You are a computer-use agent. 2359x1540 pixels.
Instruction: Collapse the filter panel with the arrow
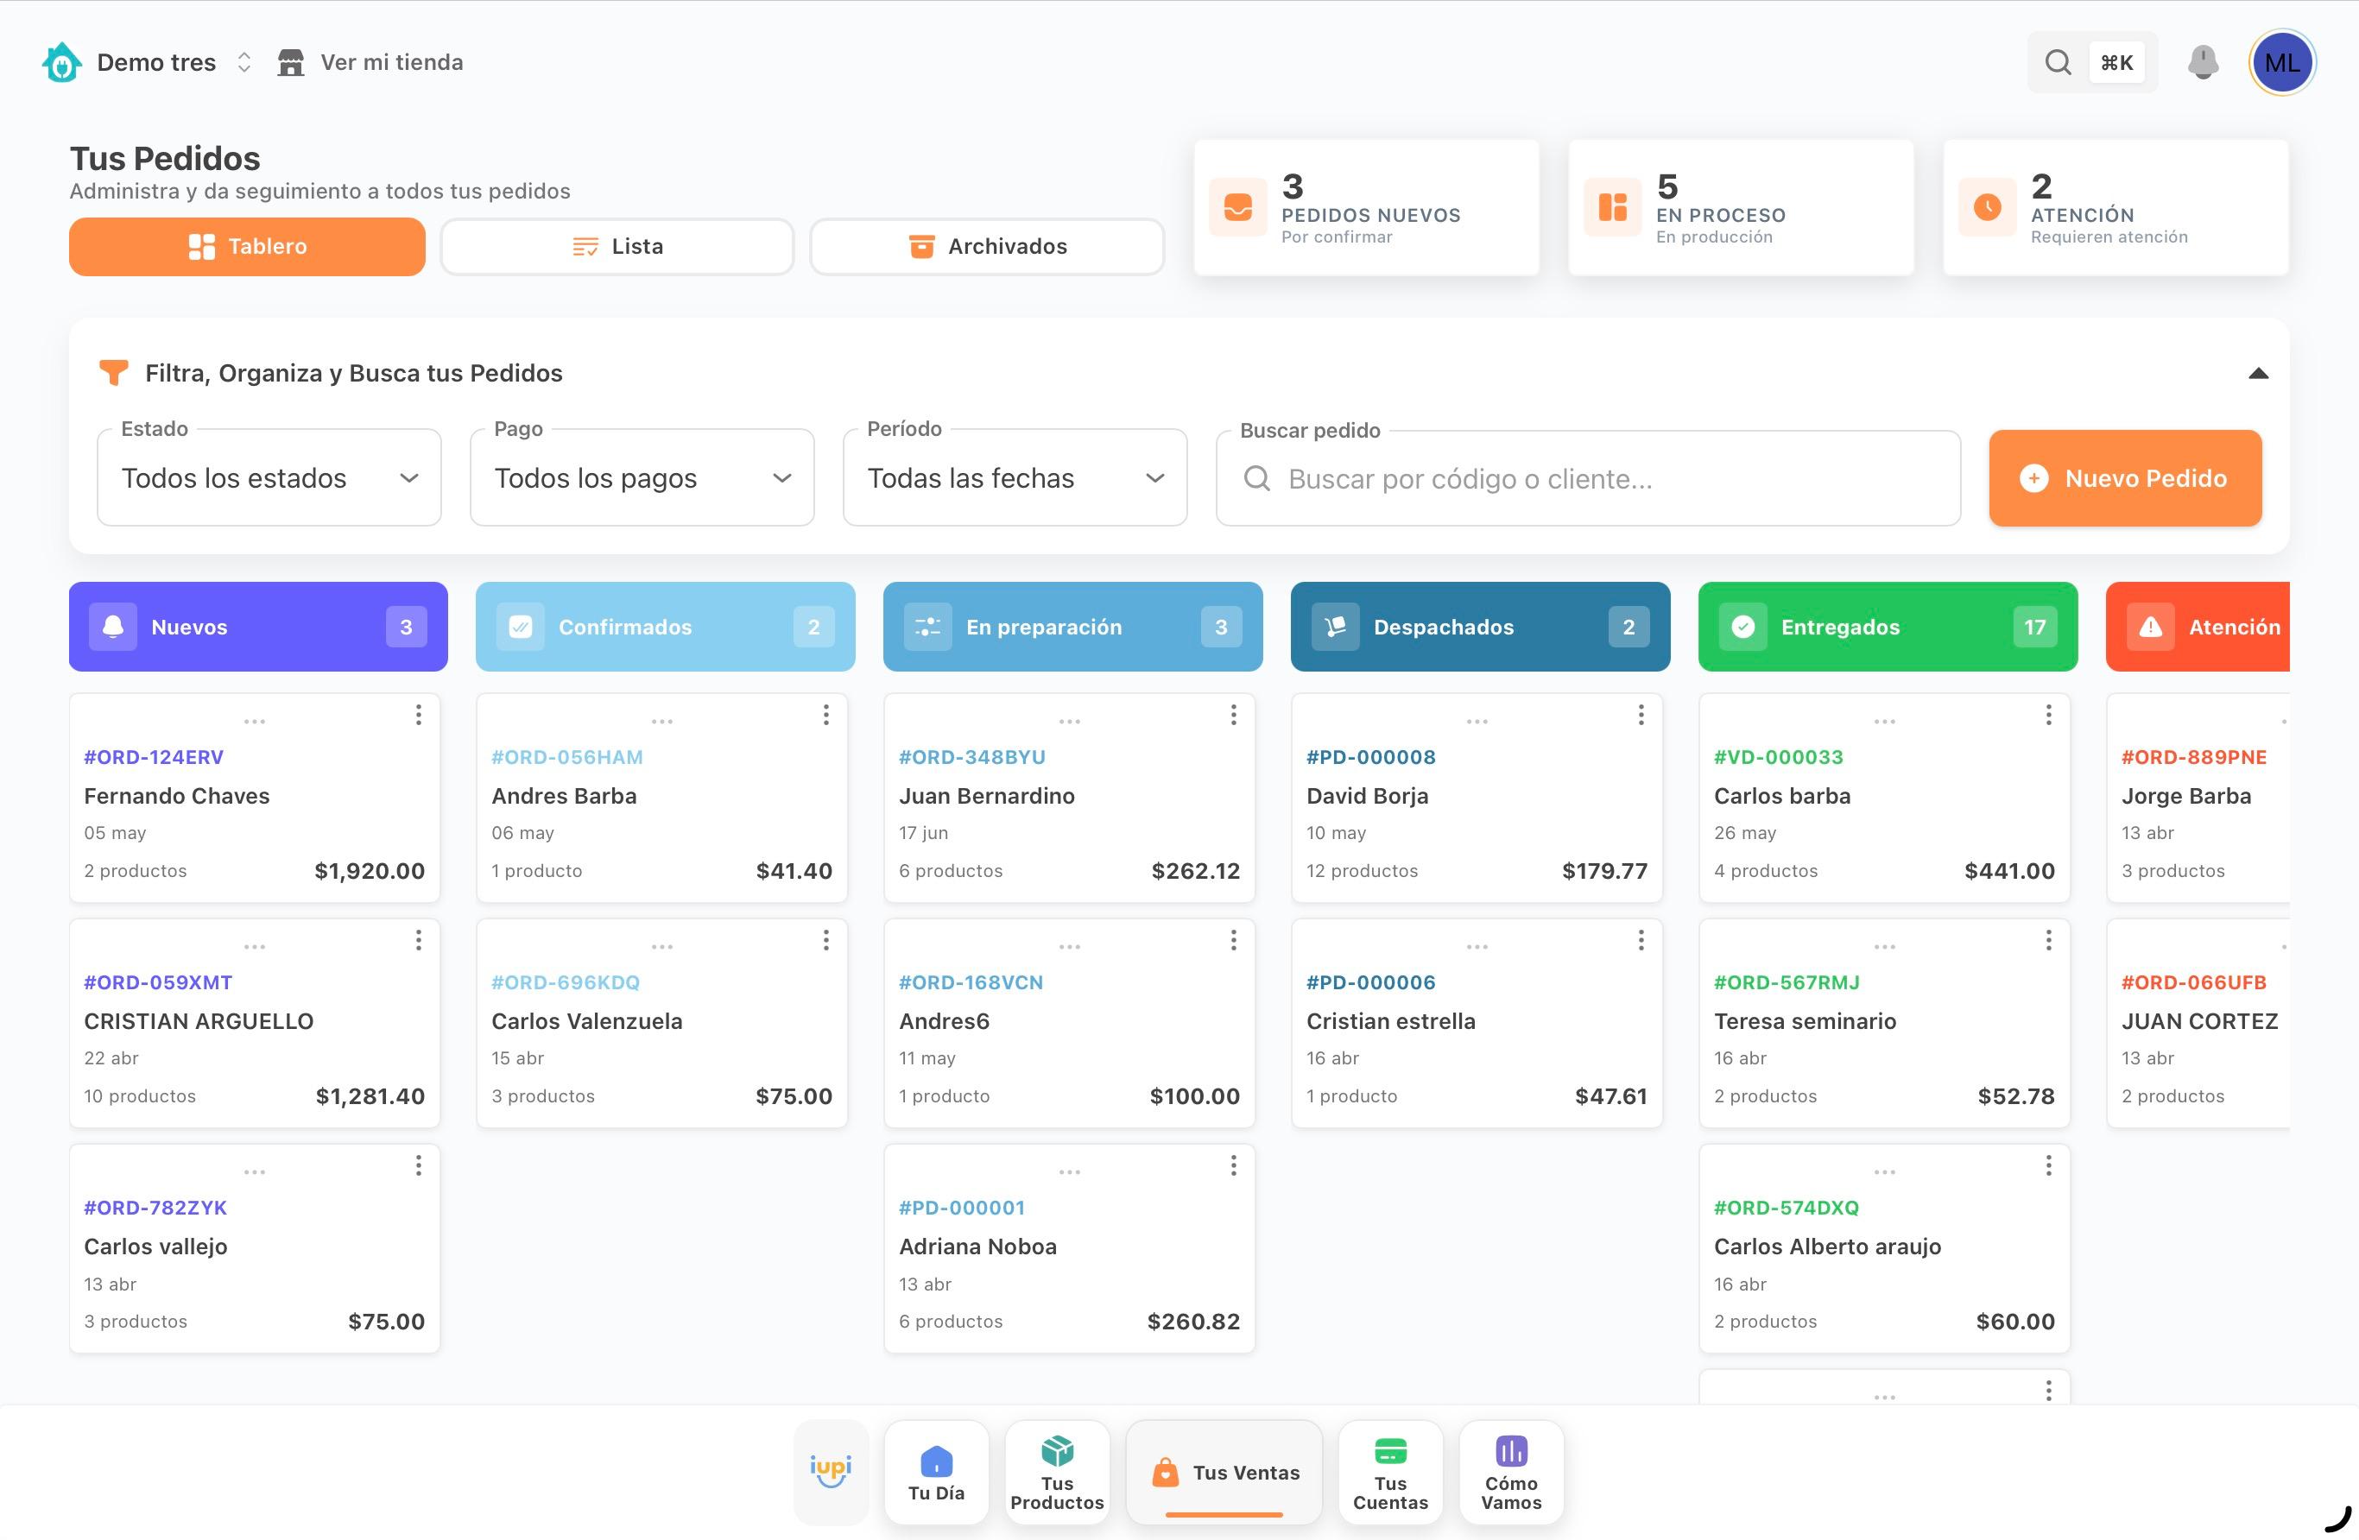2258,373
